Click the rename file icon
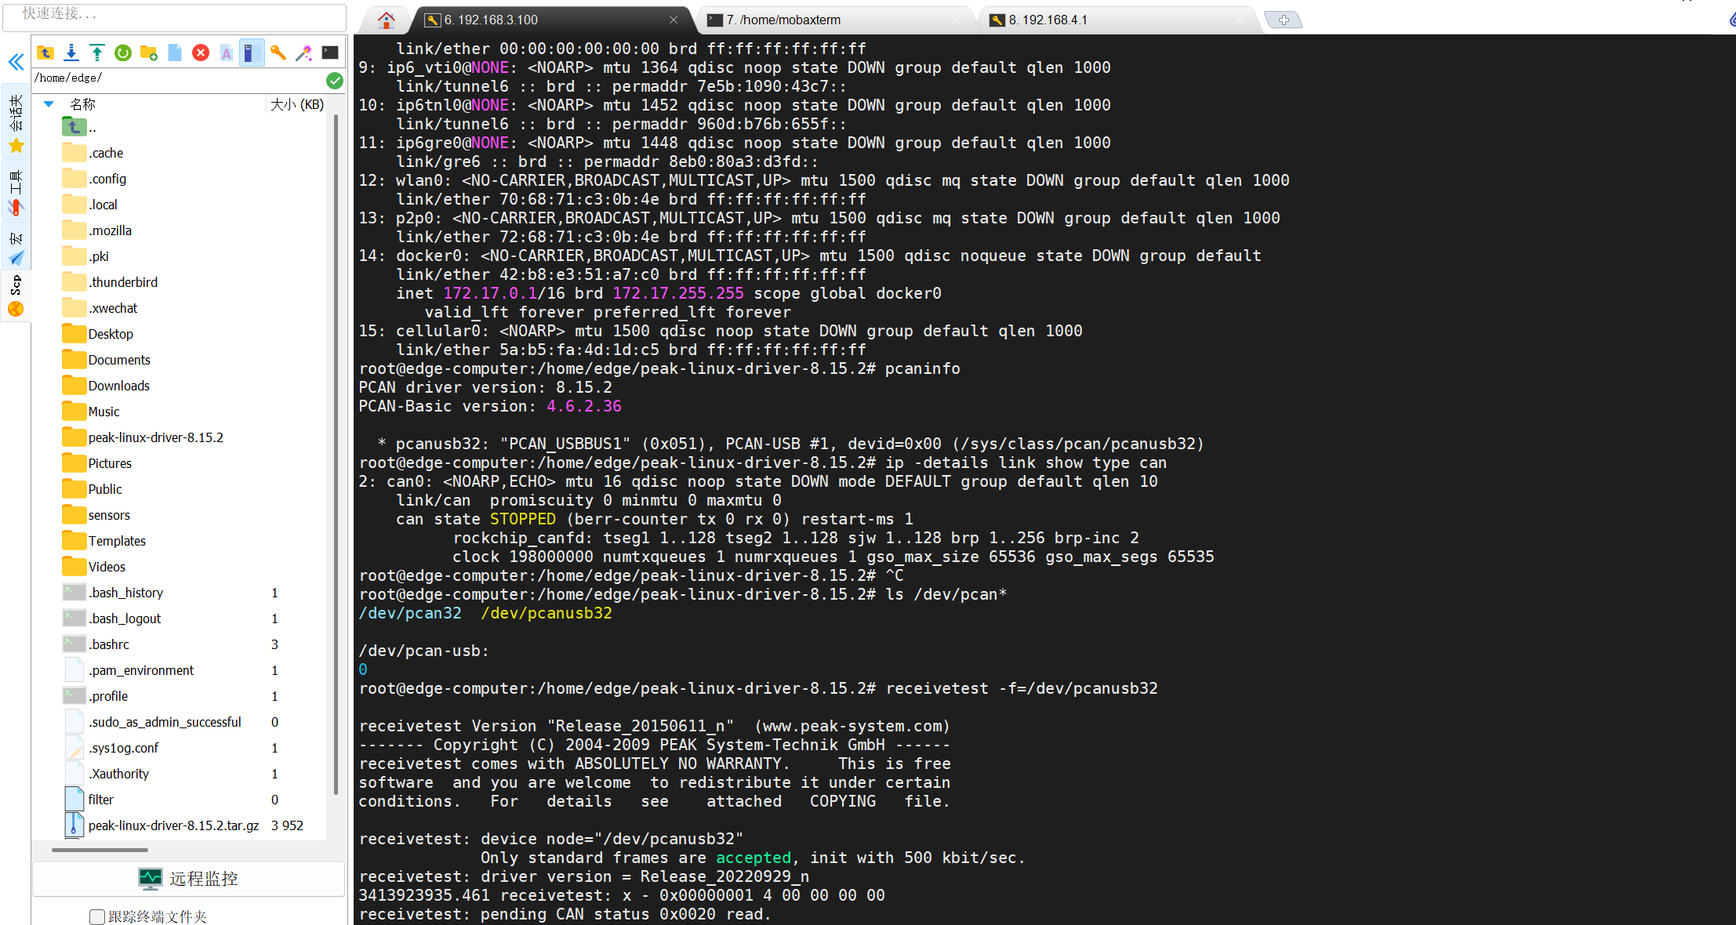Image resolution: width=1736 pixels, height=925 pixels. click(227, 53)
